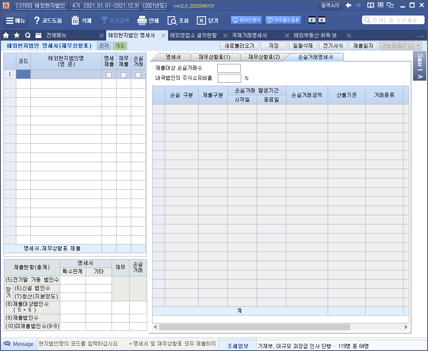Image resolution: width=428 pixels, height=351 pixels.
Task: Click the right screen layout icon
Action: click(x=322, y=20)
